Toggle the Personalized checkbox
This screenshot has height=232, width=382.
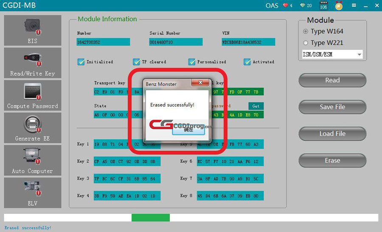pos(192,62)
